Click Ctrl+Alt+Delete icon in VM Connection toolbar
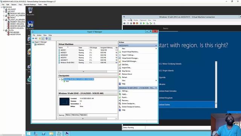Viewport: 241px width, 136px height. point(125,23)
